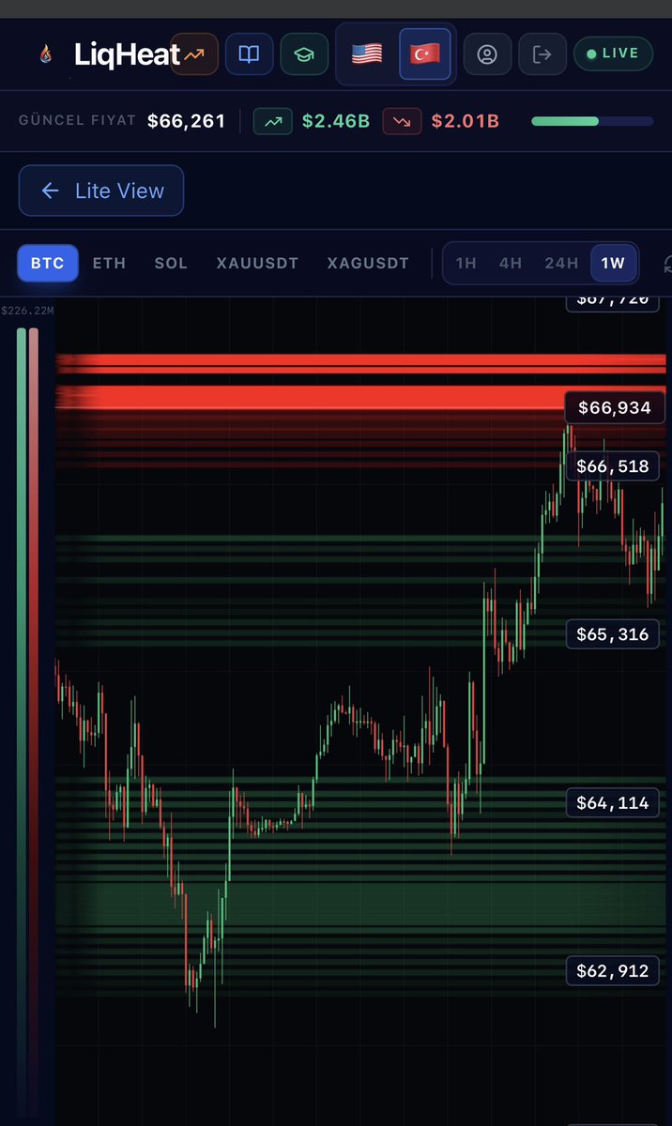Screen dimensions: 672x1126
Task: Select the ETH asset tab
Action: point(109,263)
